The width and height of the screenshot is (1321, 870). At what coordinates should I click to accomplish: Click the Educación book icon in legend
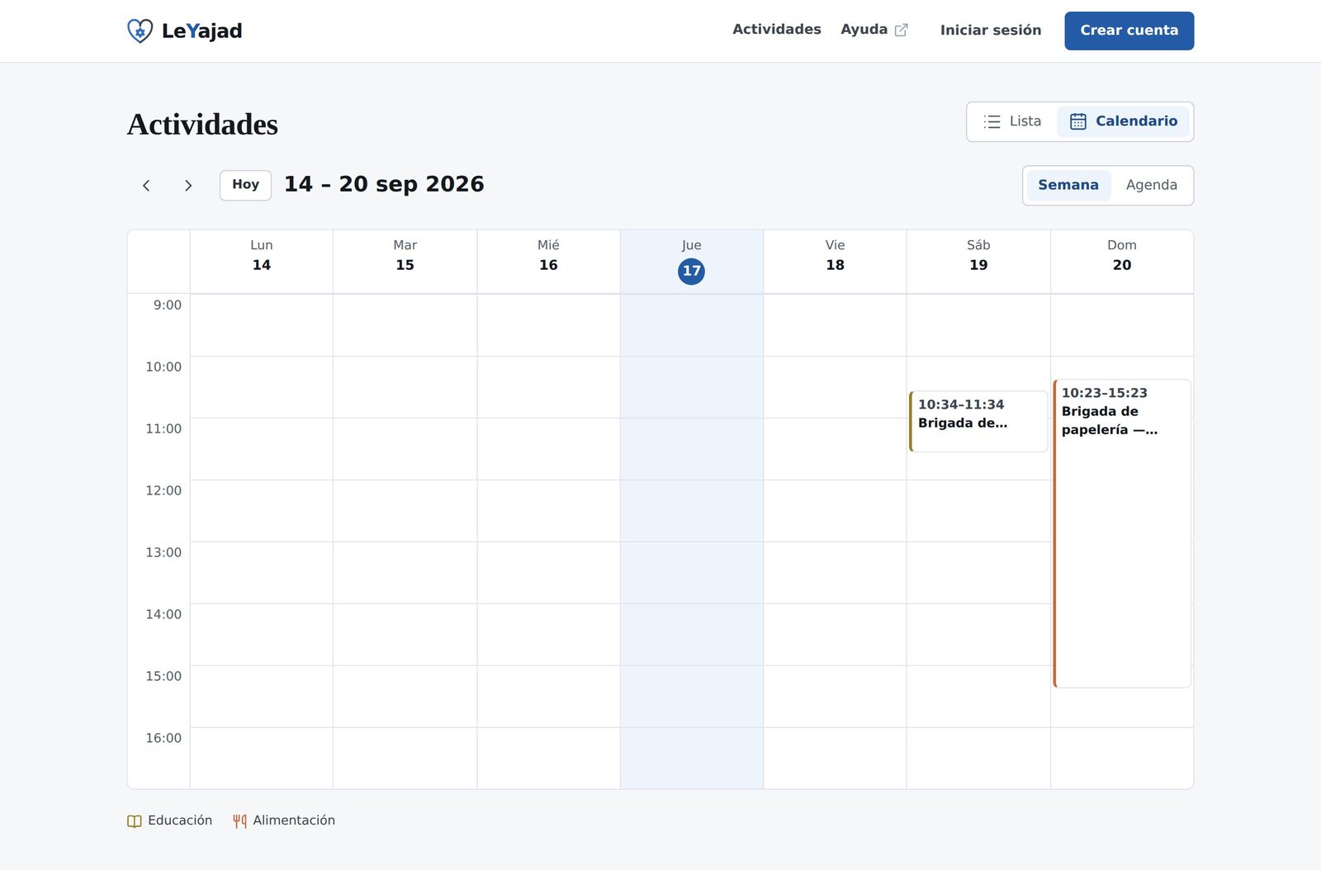click(135, 821)
